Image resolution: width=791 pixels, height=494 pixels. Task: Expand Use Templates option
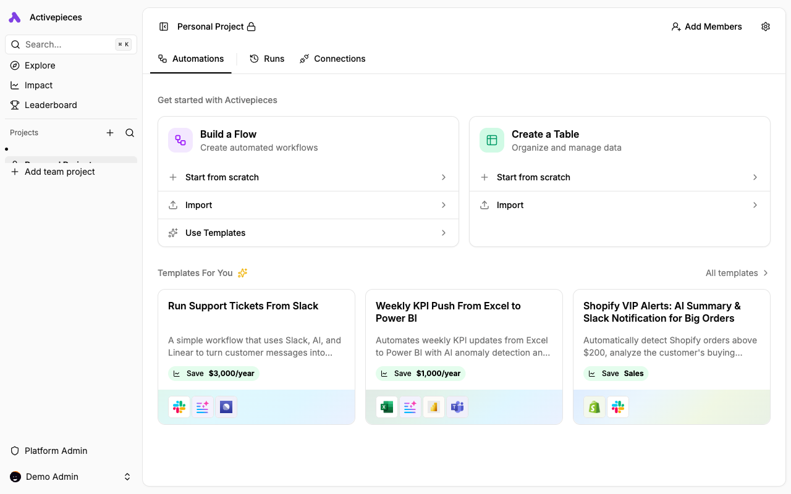click(x=308, y=233)
